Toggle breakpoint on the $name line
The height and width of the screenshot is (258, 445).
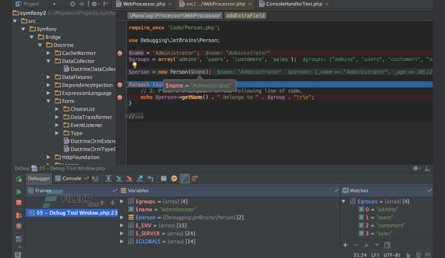point(120,53)
